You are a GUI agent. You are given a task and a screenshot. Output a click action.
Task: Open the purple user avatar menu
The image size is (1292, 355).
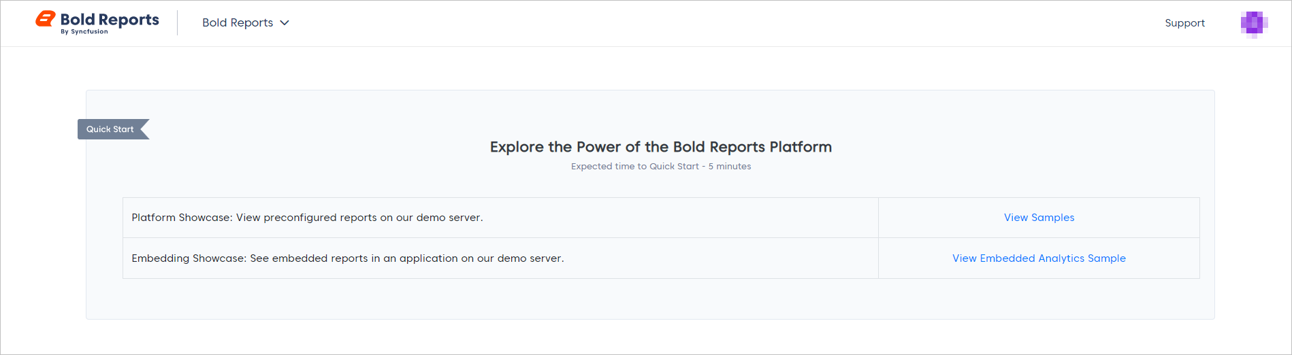(1254, 24)
